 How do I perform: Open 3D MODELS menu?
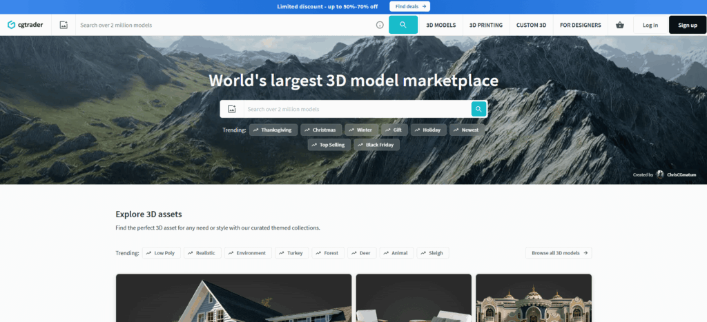pos(441,26)
